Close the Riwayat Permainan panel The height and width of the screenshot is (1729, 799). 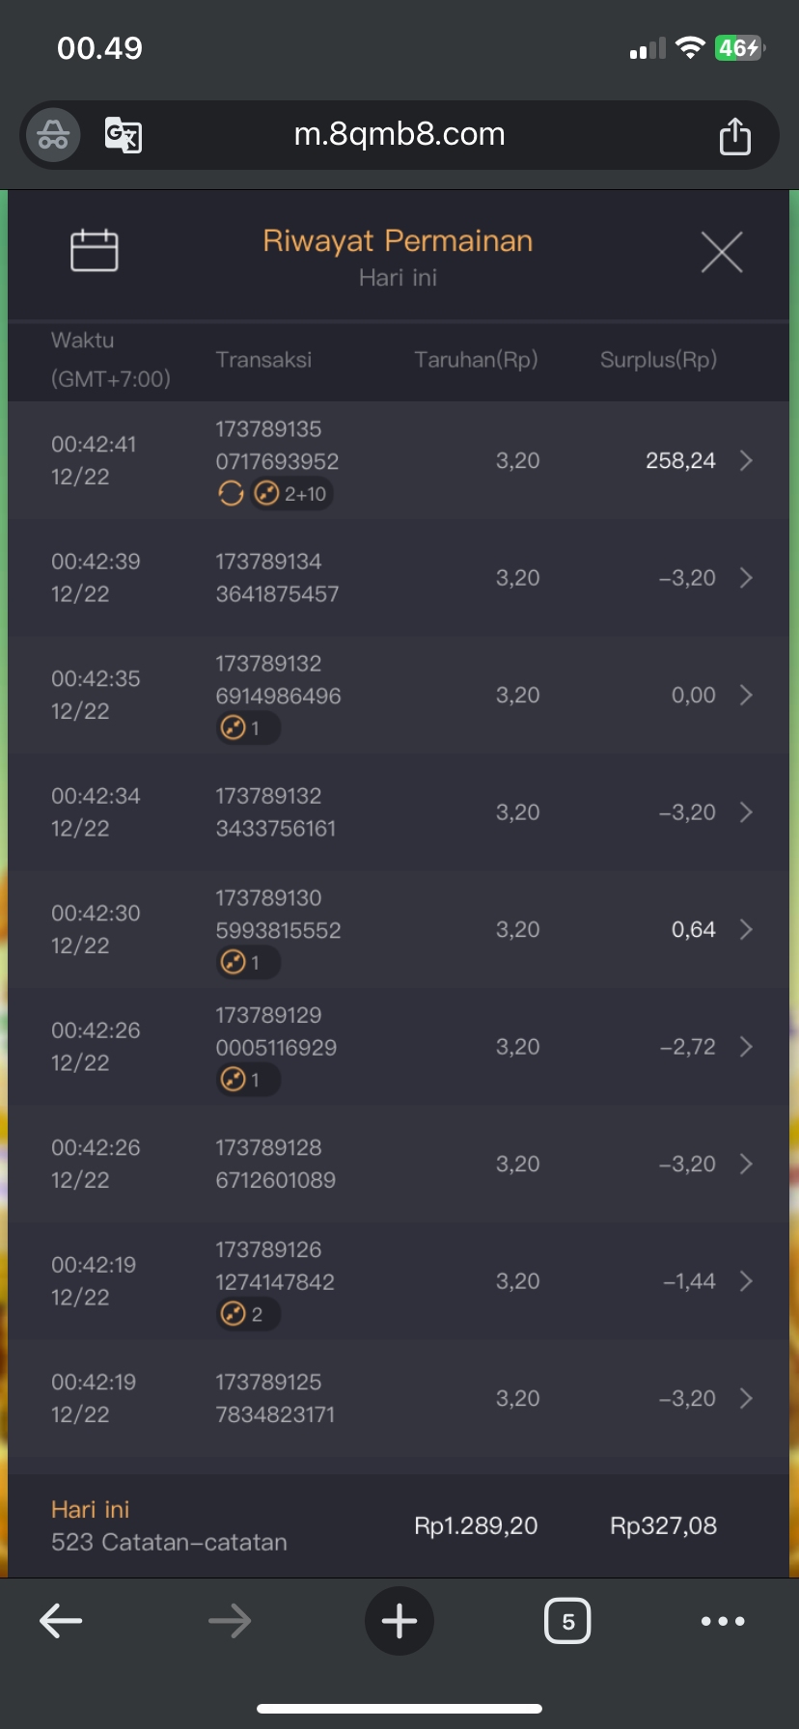(722, 253)
